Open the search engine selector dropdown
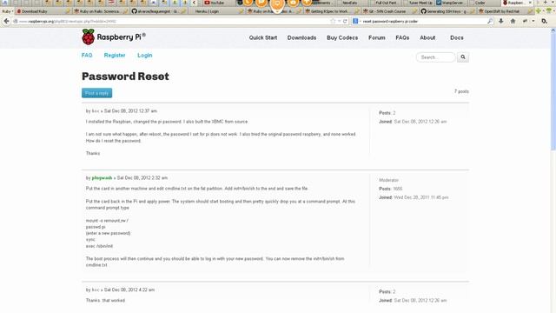 pos(357,21)
